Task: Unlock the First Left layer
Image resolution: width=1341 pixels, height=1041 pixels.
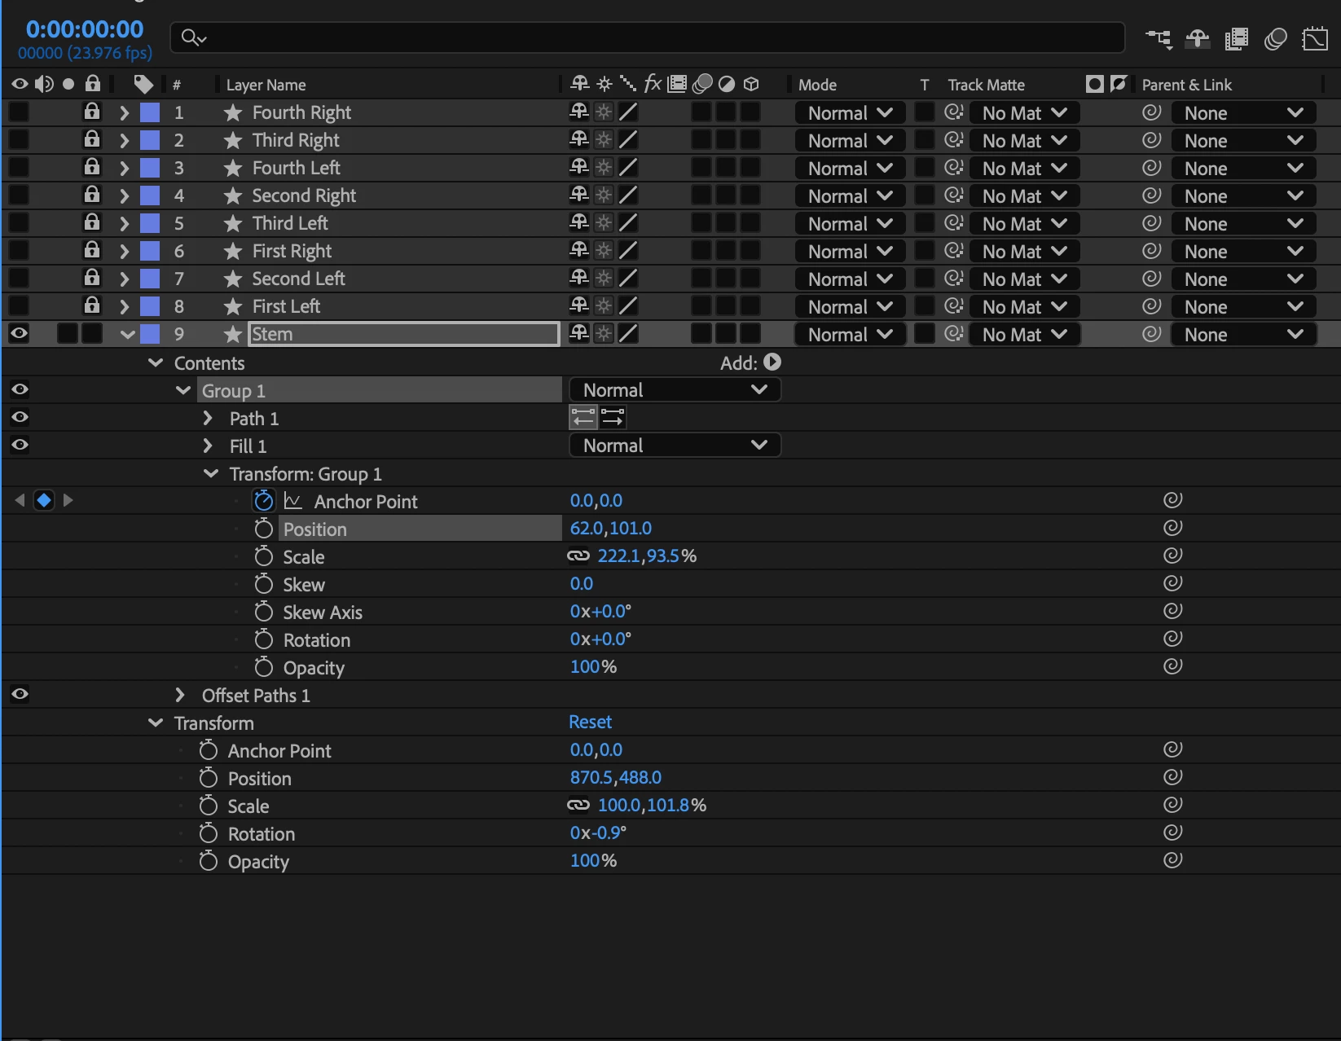Action: [x=92, y=305]
